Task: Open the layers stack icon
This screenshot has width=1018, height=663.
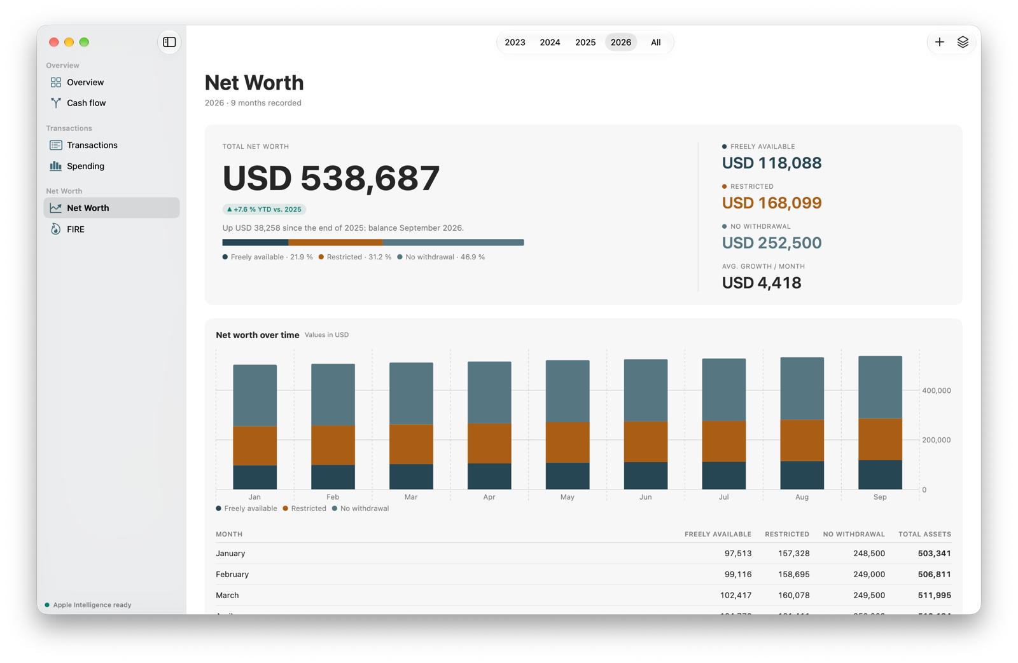Action: [963, 42]
